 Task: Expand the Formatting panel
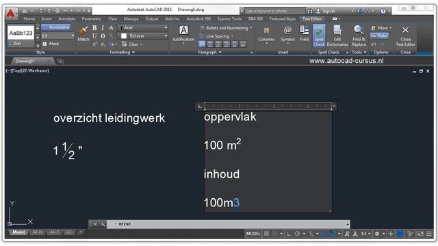tap(122, 52)
